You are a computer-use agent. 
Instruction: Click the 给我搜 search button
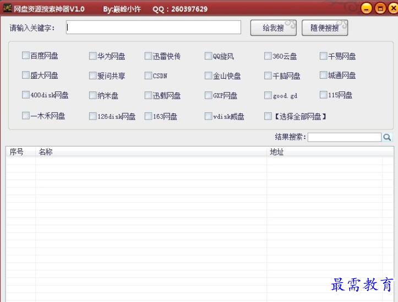274,28
